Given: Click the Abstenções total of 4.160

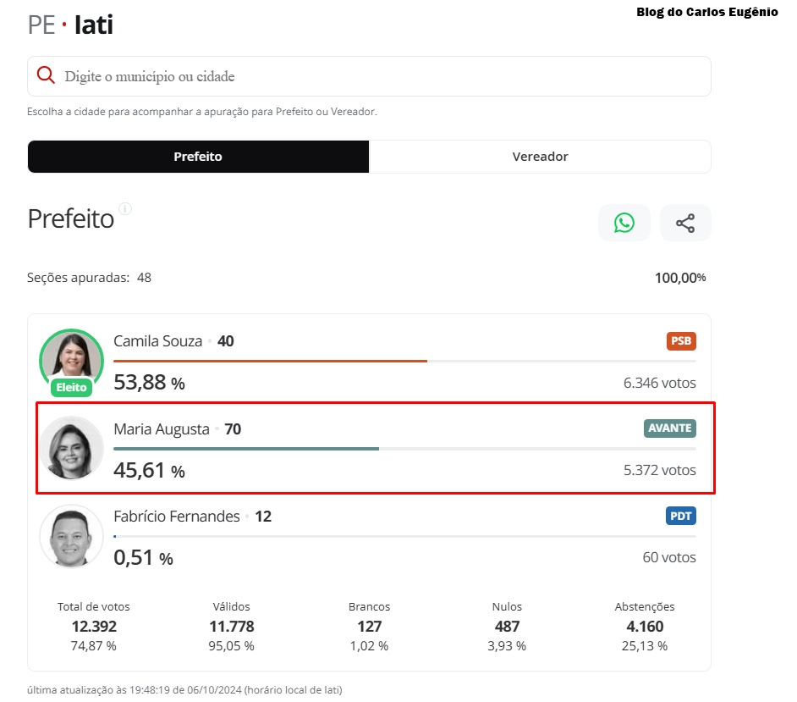Looking at the screenshot, I should point(644,627).
